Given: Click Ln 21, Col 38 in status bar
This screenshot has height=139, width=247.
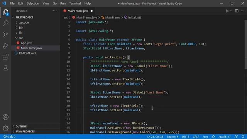Looking at the screenshot, I should click(x=155, y=137).
